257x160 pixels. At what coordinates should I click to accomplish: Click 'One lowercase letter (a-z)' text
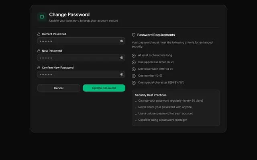click(x=155, y=69)
